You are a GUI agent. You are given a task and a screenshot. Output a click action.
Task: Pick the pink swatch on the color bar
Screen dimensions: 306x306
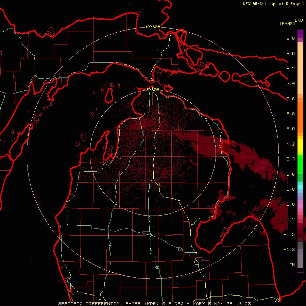[300, 206]
